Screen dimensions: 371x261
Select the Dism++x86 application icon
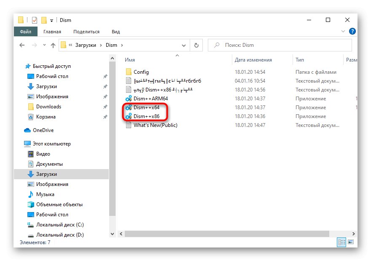pyautogui.click(x=129, y=116)
